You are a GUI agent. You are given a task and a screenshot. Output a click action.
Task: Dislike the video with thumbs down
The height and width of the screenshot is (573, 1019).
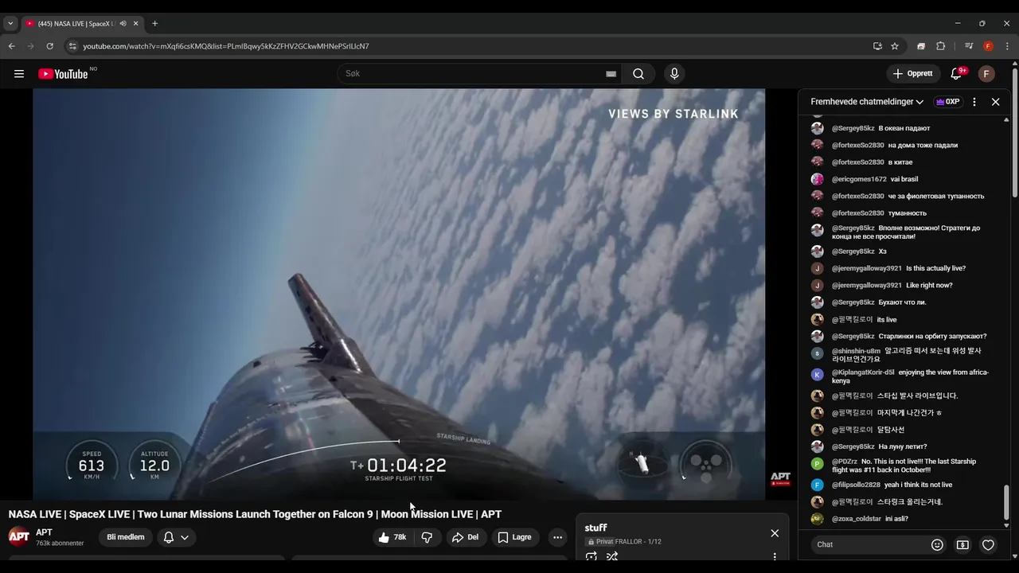pos(427,537)
